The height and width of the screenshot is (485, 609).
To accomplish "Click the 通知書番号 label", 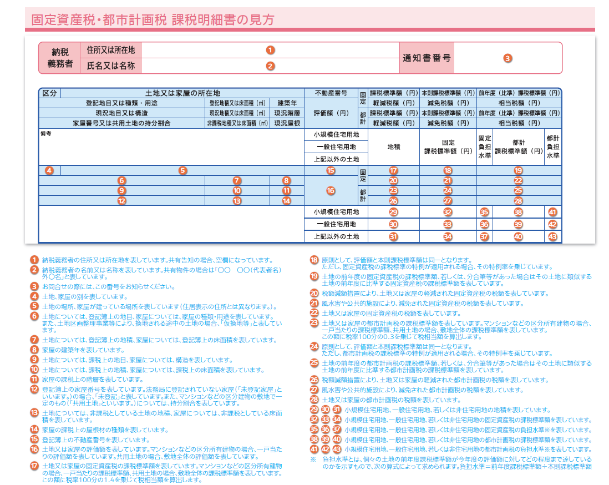I will [x=427, y=58].
